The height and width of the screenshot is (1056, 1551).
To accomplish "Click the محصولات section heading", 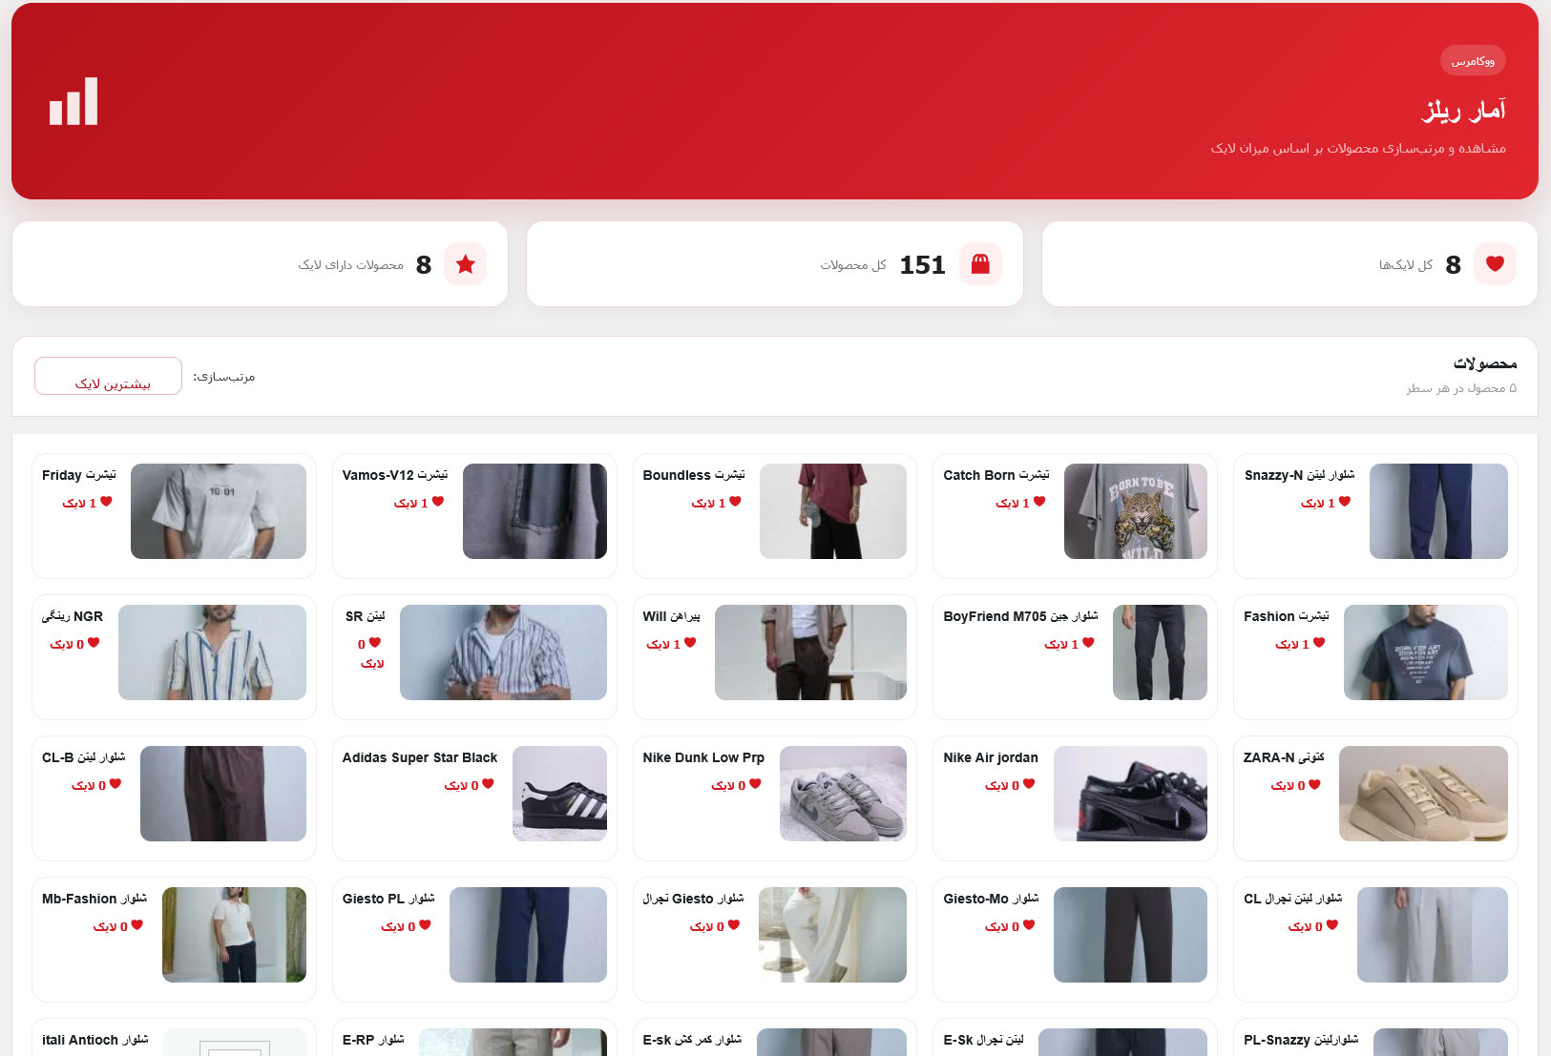I will pyautogui.click(x=1484, y=363).
